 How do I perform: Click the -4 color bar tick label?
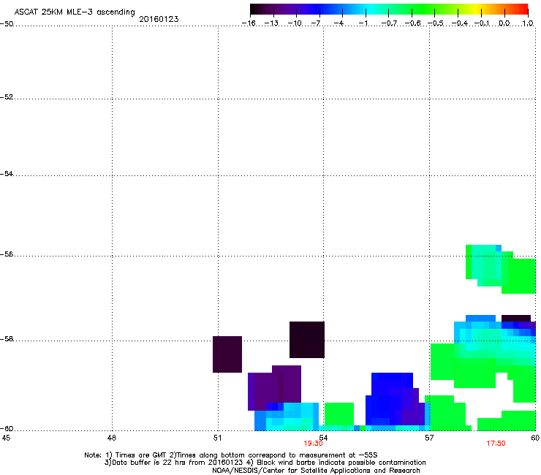[338, 23]
